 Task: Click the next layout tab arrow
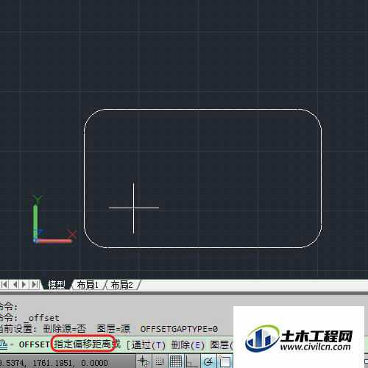24,285
